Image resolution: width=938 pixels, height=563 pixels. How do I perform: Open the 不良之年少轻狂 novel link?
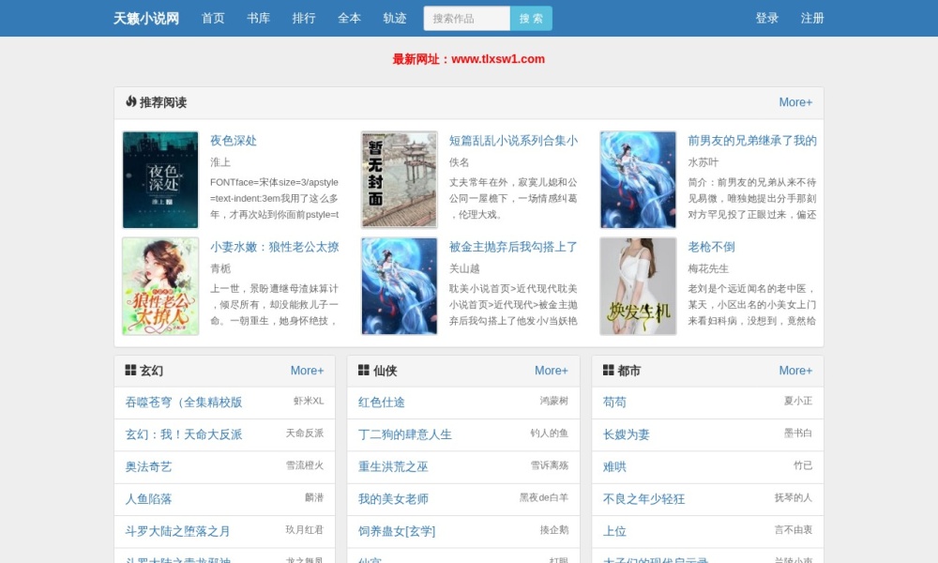tap(643, 499)
